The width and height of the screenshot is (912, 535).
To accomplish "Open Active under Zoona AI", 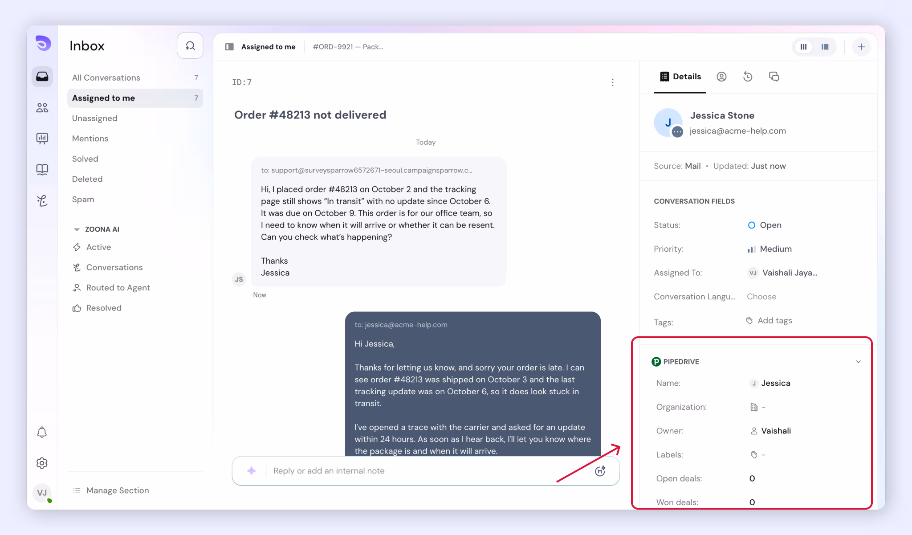I will (x=135, y=247).
